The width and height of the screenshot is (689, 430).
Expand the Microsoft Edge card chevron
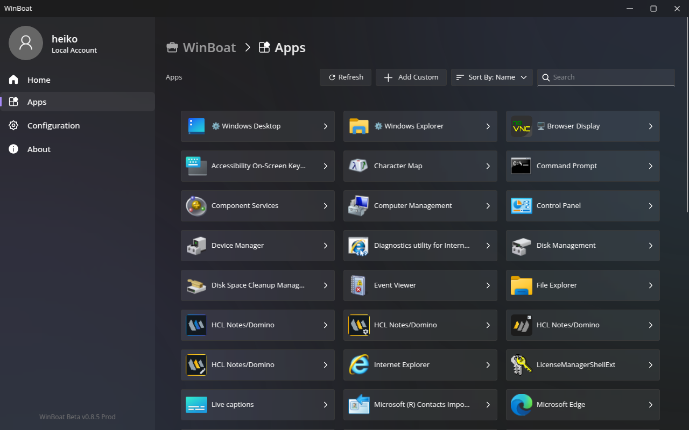pos(651,405)
